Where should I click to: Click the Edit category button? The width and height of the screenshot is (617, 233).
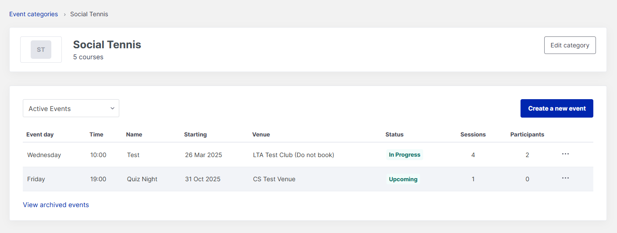pos(570,45)
